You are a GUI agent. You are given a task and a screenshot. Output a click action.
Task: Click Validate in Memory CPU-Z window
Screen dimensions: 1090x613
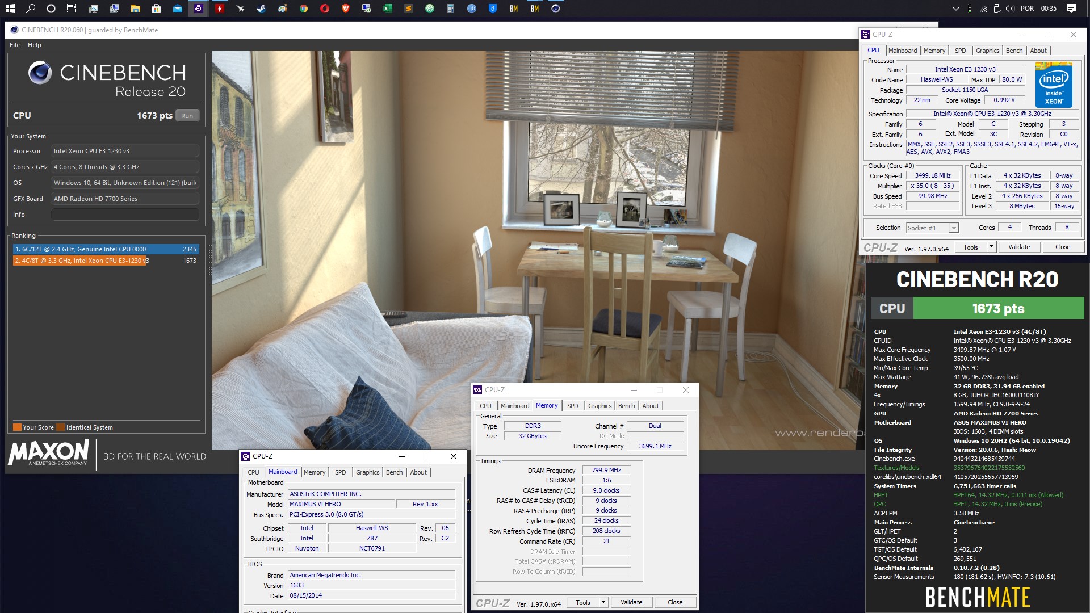631,602
